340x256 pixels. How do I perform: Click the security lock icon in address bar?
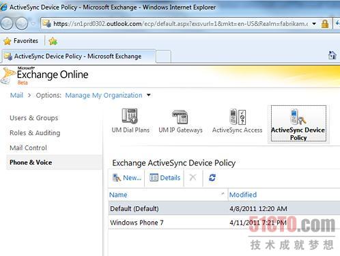pos(325,24)
